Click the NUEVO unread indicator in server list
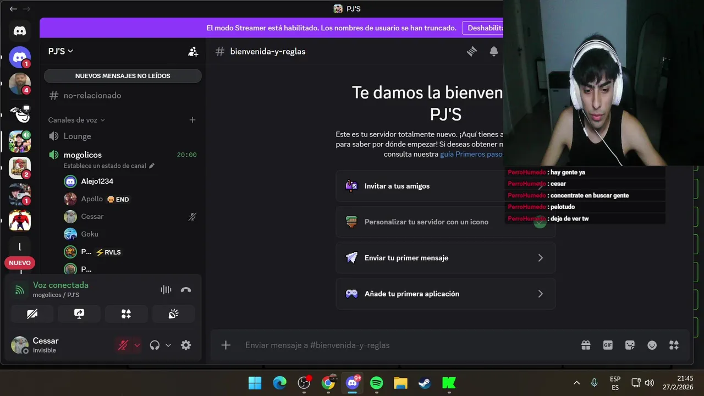 20,263
